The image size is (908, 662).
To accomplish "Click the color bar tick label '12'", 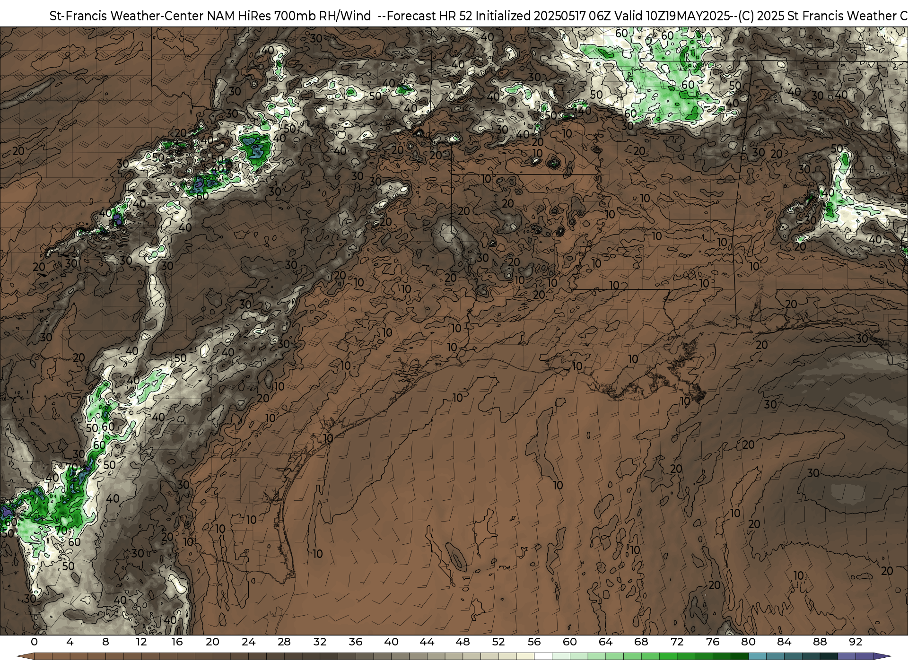I will [x=141, y=642].
